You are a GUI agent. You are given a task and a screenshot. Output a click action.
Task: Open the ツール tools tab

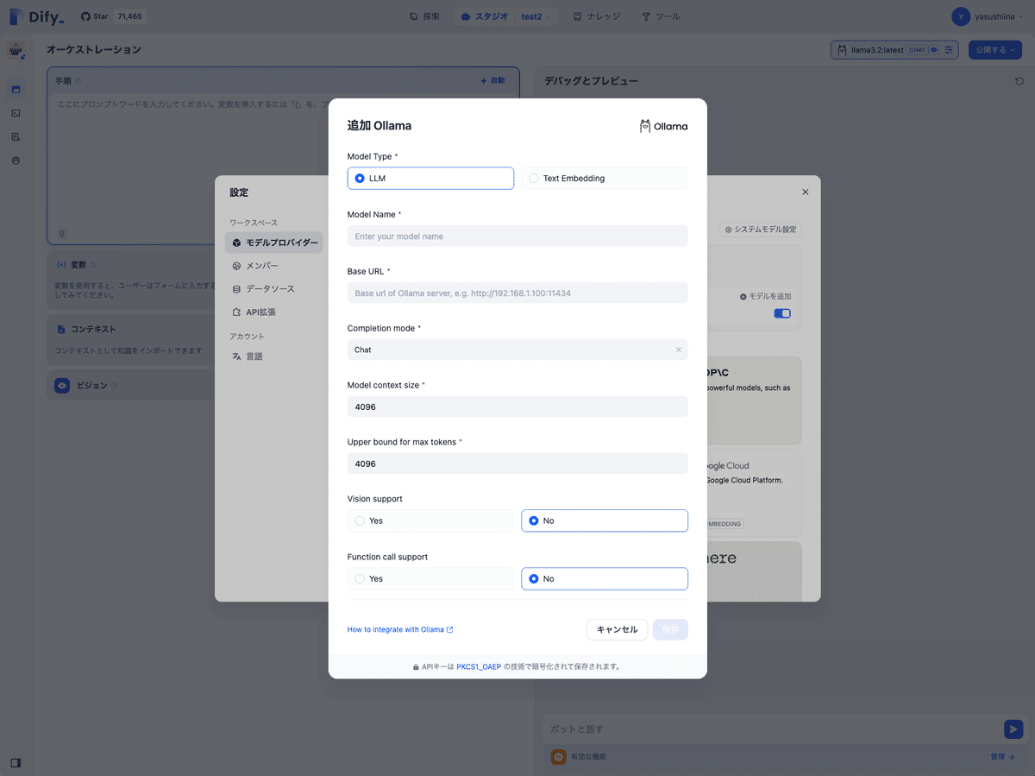(x=661, y=16)
